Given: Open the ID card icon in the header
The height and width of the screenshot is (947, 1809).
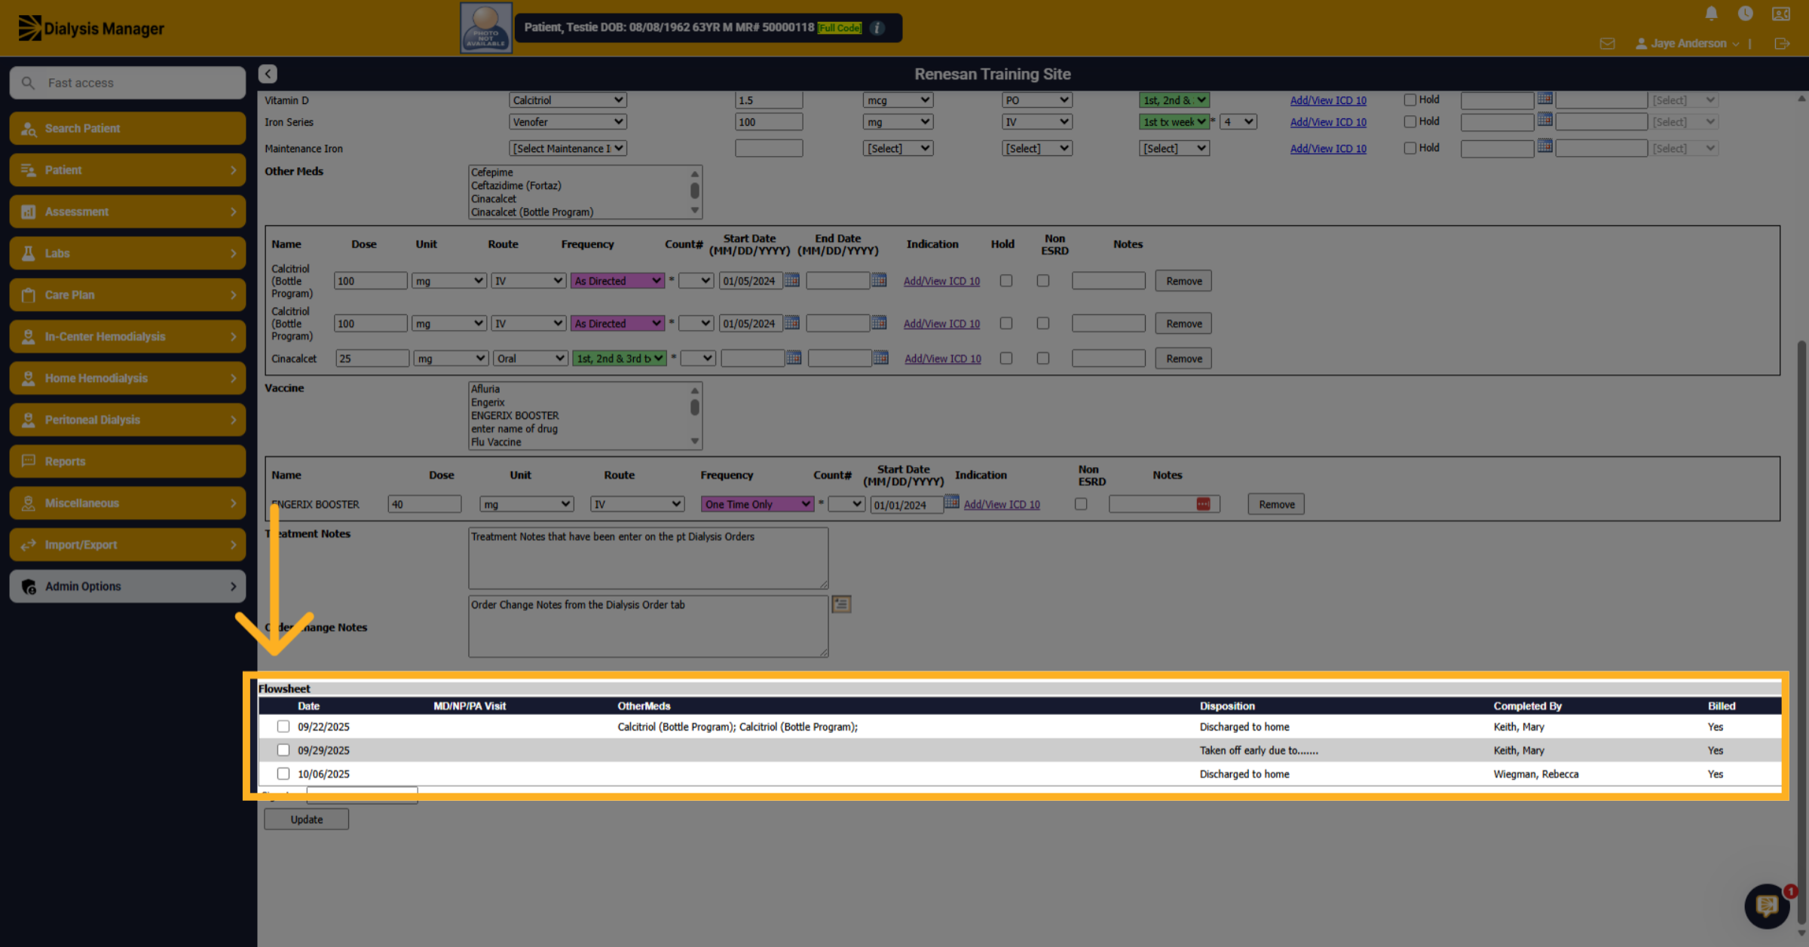Looking at the screenshot, I should coord(1780,14).
